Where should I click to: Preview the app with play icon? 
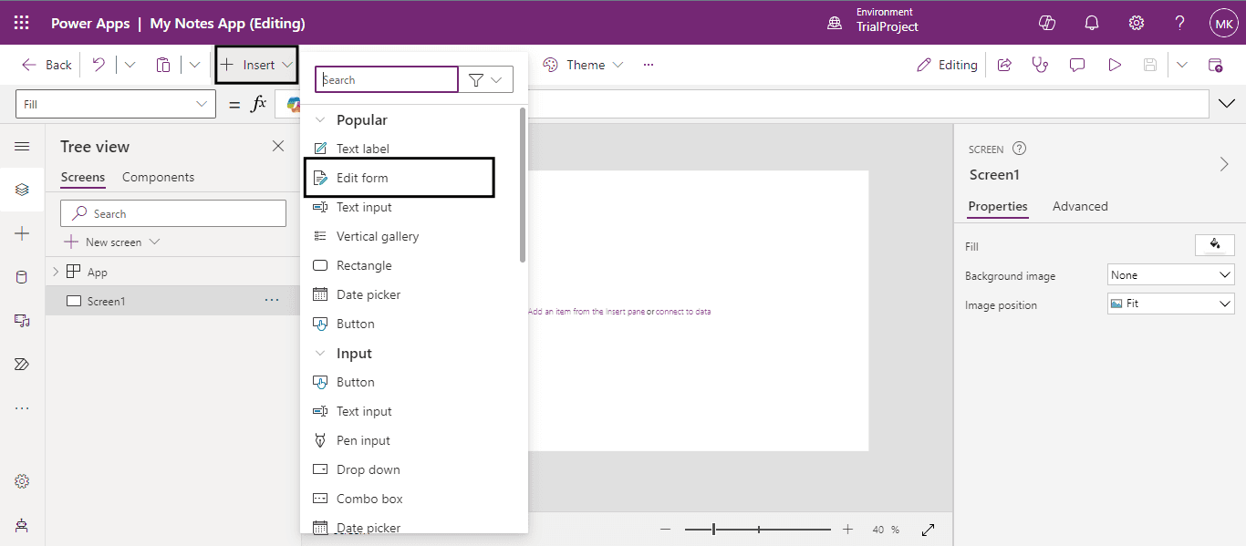[x=1115, y=65]
